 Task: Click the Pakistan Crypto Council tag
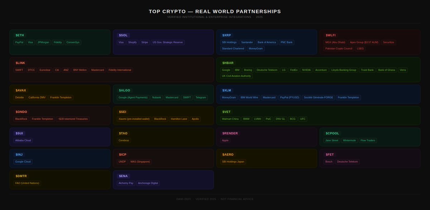pyautogui.click(x=339, y=48)
